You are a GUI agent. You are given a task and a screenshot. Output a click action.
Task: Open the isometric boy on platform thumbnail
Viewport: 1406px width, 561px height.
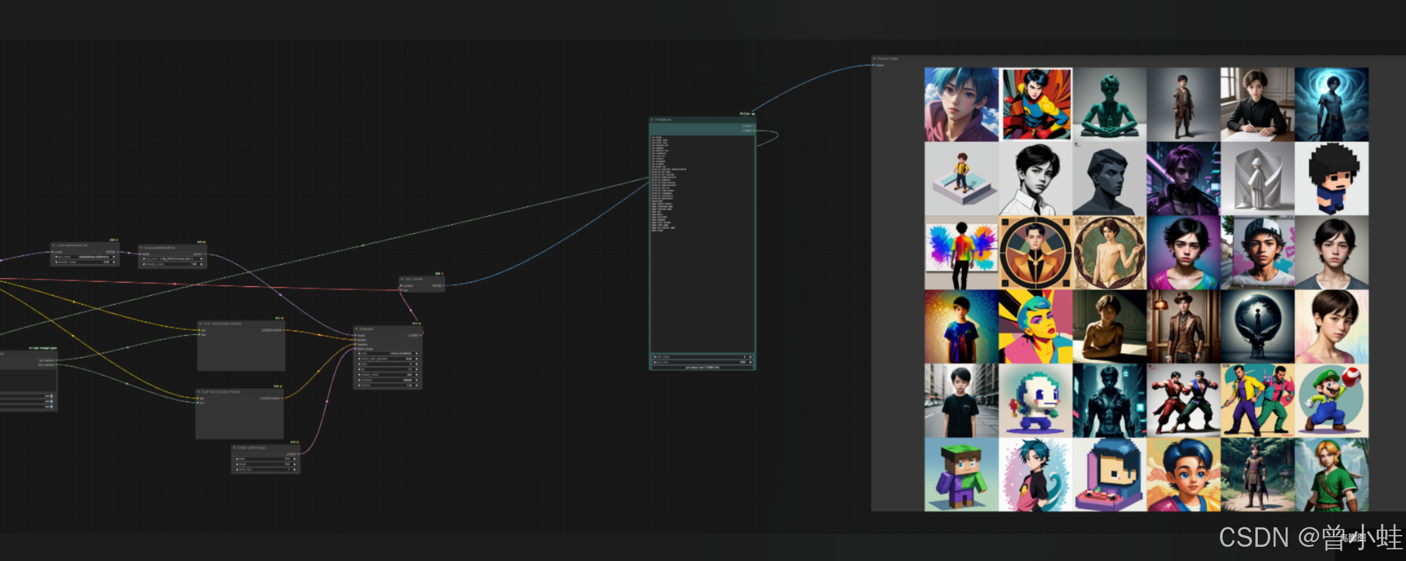[x=961, y=178]
